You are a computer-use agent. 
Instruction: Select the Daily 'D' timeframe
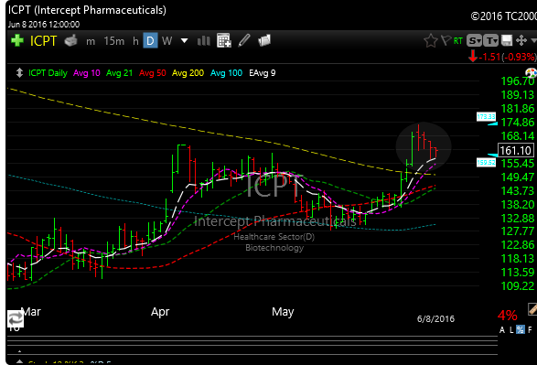point(150,41)
